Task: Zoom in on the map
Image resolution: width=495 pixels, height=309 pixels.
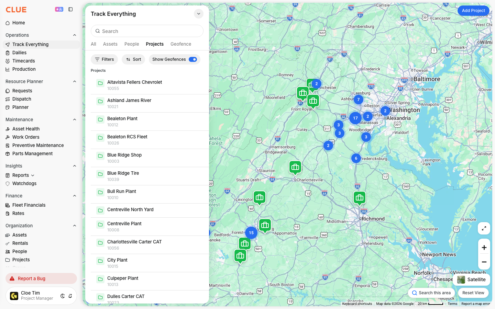Action: point(484,248)
